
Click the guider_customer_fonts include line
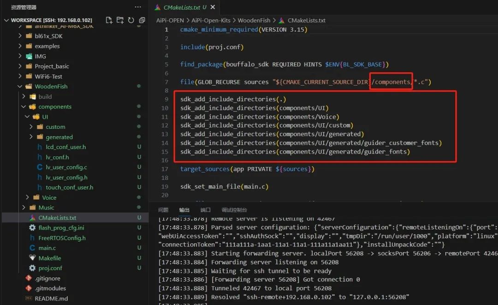click(311, 143)
